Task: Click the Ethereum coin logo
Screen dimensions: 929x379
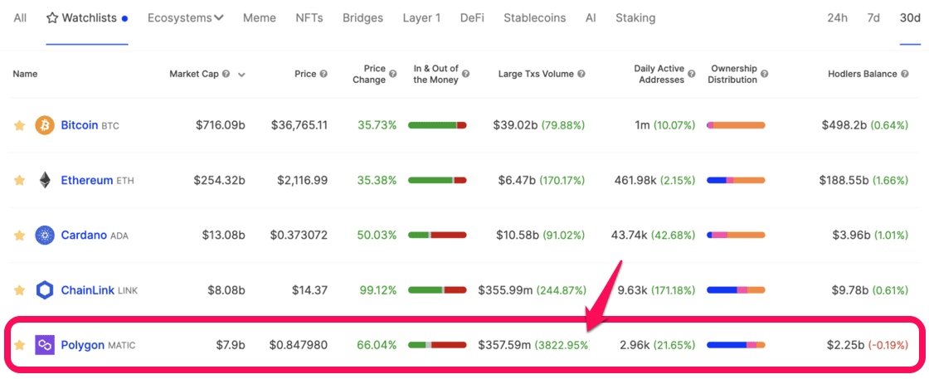Action: (45, 180)
